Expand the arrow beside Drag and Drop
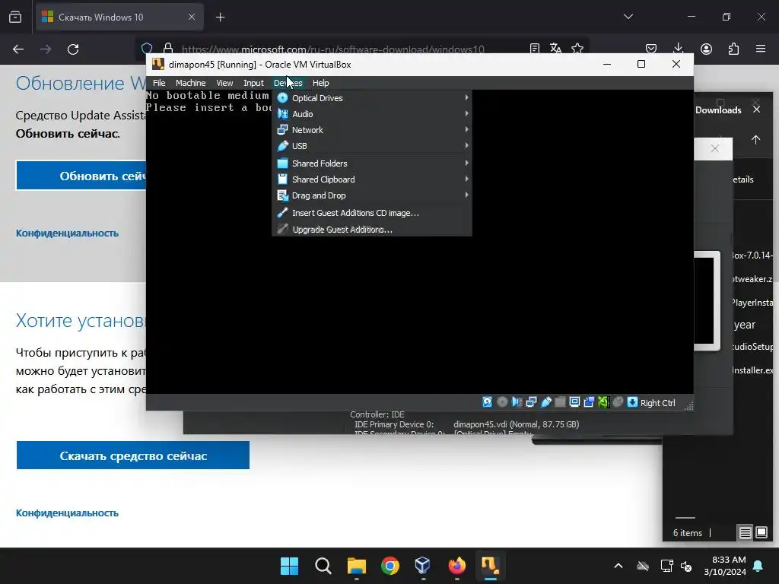Screen dimensions: 779x584 click(x=466, y=195)
